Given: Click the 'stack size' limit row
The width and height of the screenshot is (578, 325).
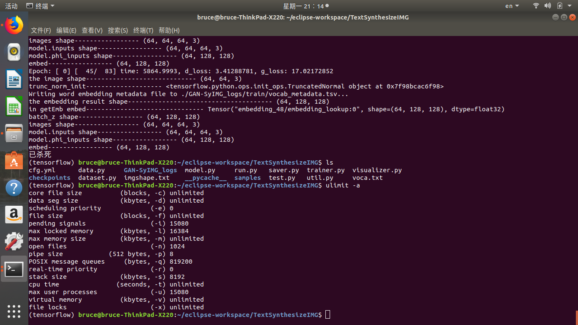Looking at the screenshot, I should [x=107, y=277].
